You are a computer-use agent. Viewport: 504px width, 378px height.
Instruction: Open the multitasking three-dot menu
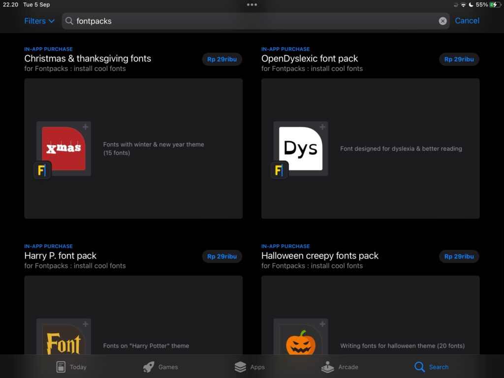point(252,4)
